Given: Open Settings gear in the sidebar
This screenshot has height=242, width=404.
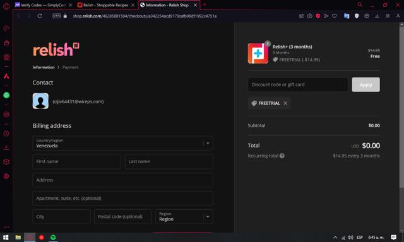Looking at the screenshot, I should click(x=6, y=176).
